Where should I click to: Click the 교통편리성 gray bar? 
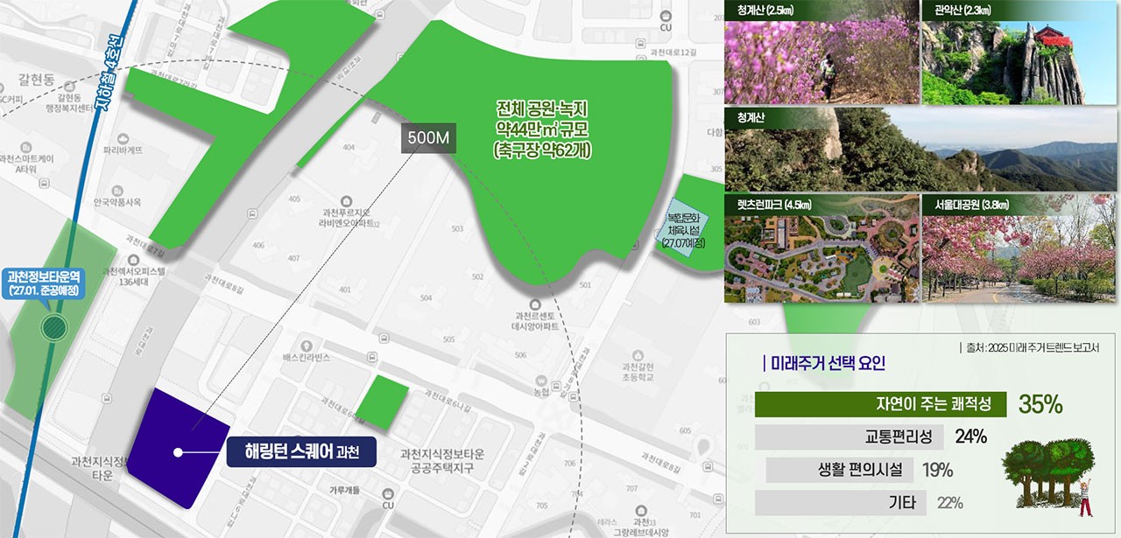pyautogui.click(x=849, y=437)
